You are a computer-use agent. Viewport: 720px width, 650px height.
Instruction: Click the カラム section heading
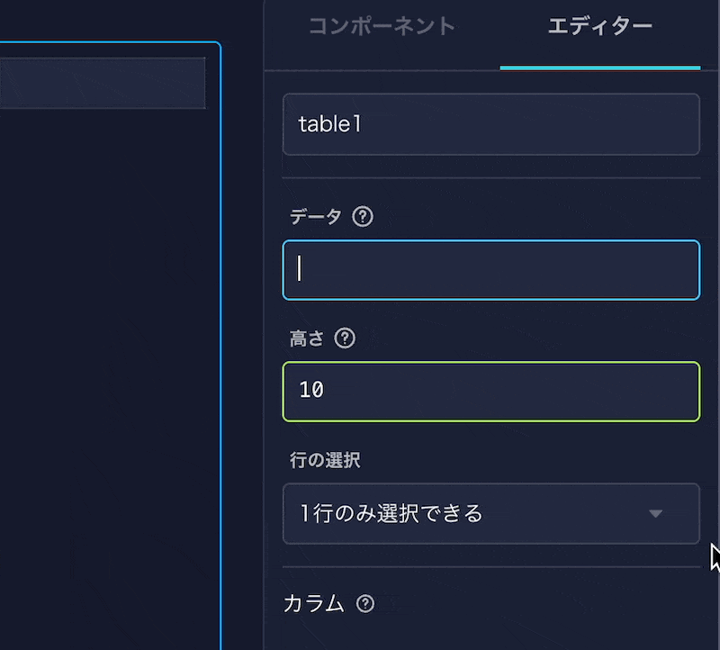point(313,604)
